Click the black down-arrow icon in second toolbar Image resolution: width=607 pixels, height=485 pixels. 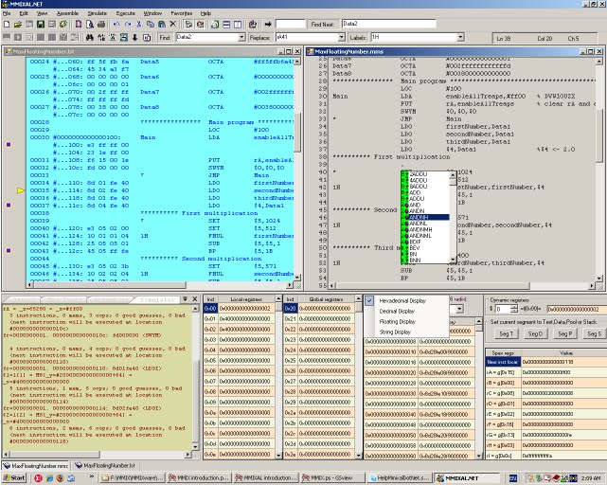(x=135, y=37)
